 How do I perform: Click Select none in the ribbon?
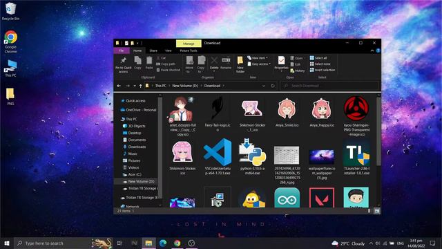pos(320,64)
